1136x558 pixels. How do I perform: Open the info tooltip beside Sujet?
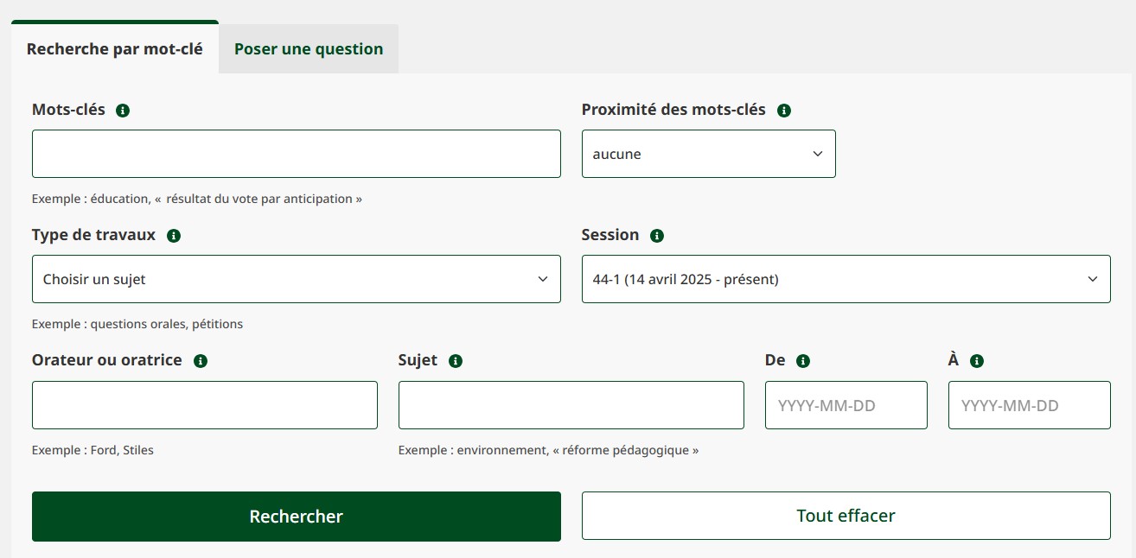456,360
